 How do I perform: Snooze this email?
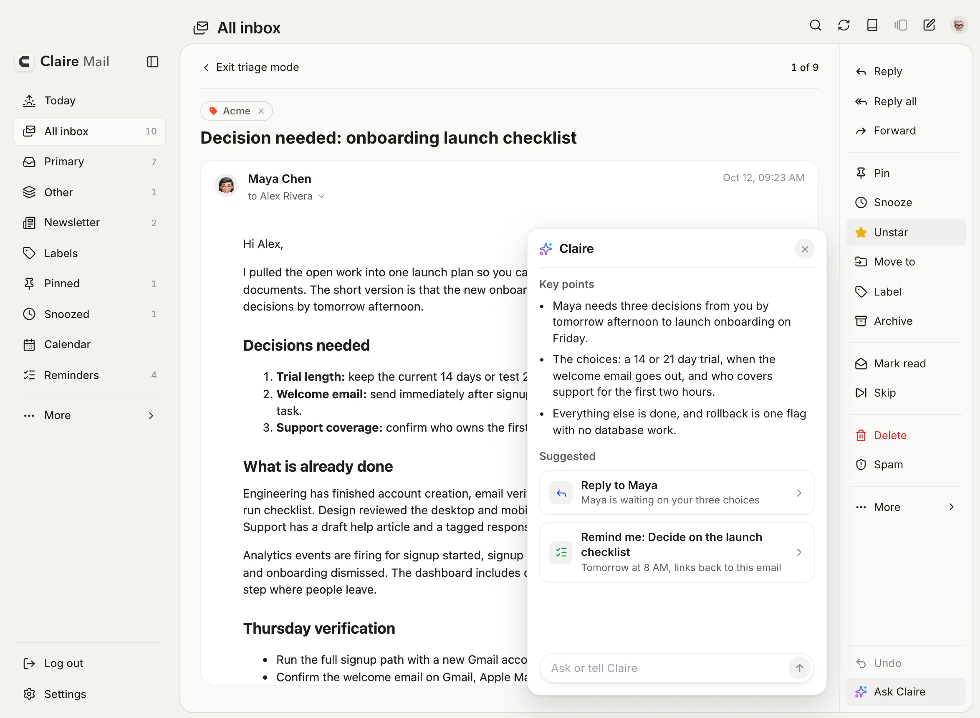(906, 202)
